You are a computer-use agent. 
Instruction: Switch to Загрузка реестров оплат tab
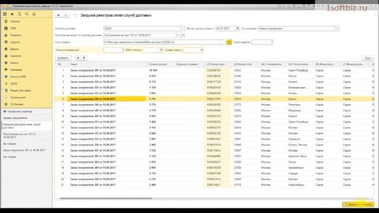[26, 126]
